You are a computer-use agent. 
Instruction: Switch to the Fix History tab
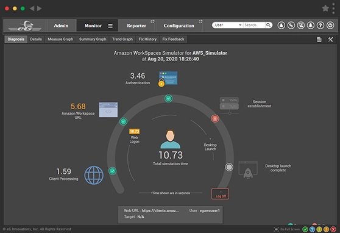(x=147, y=39)
